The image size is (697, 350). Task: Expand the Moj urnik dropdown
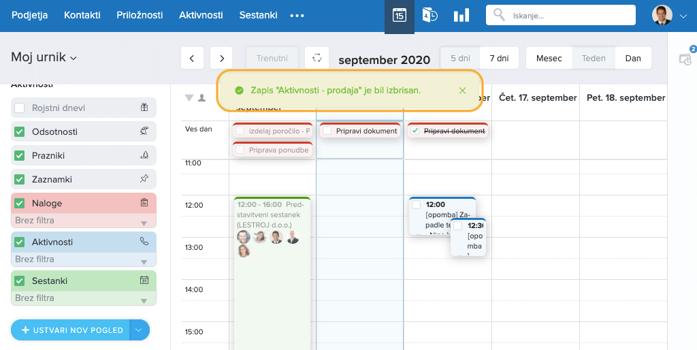click(x=44, y=57)
